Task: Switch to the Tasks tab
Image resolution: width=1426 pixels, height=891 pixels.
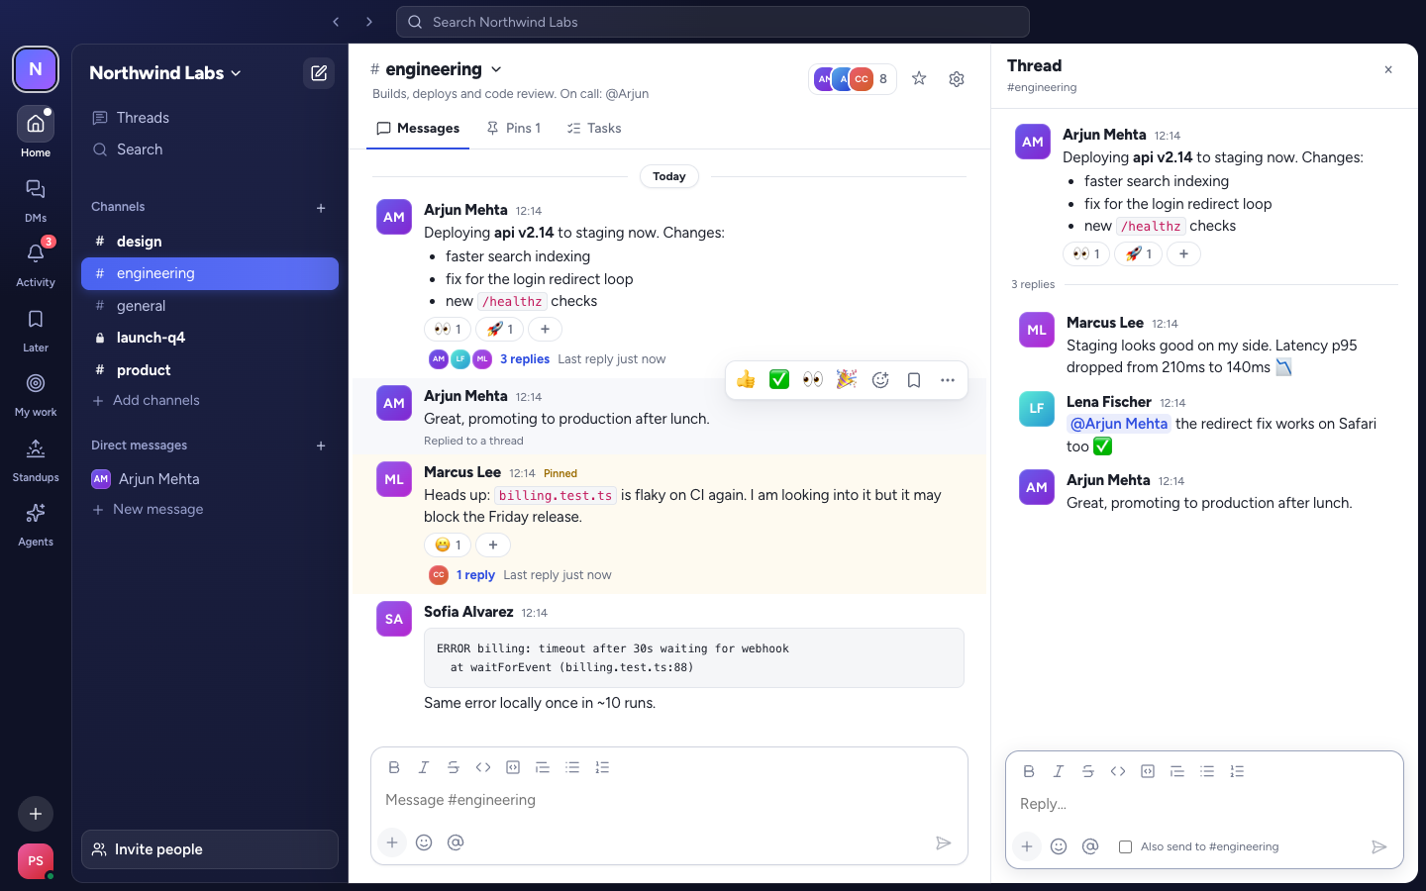Action: click(594, 129)
